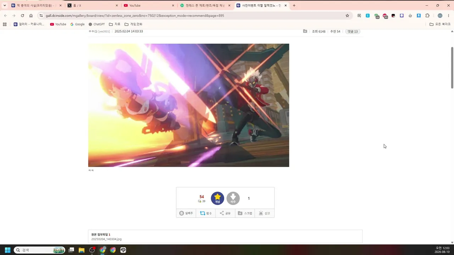Open Task View on the taskbar

pos(71,250)
